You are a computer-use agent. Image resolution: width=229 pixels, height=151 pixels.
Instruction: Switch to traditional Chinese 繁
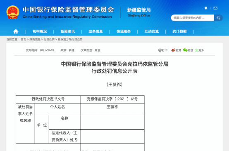pyautogui.click(x=206, y=8)
